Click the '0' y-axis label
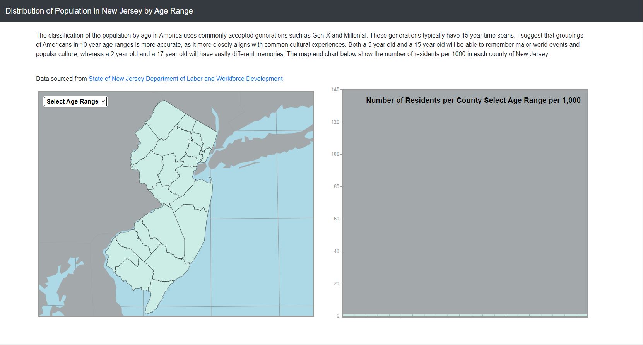Screen dimensions: 643x345 coord(338,316)
